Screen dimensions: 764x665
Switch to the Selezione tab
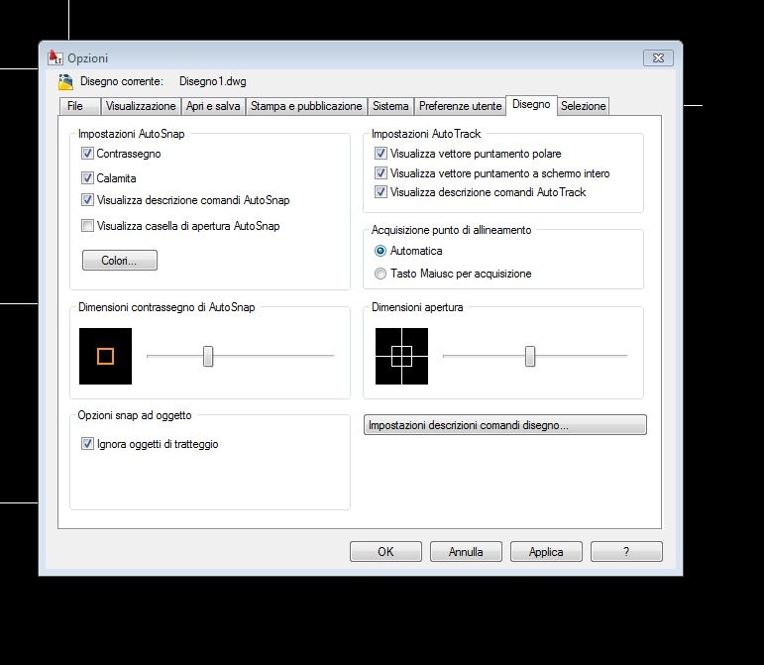[x=584, y=106]
